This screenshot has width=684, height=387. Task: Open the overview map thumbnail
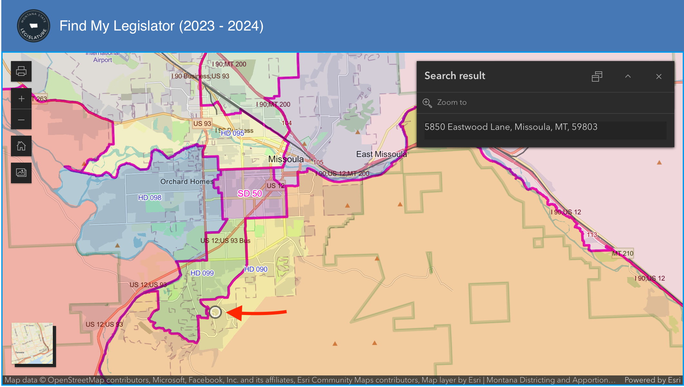pos(32,343)
